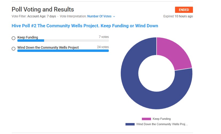Screen dimensions: 221x134
Task: Click the Expired 10 hours ago text
Action: coord(178,16)
